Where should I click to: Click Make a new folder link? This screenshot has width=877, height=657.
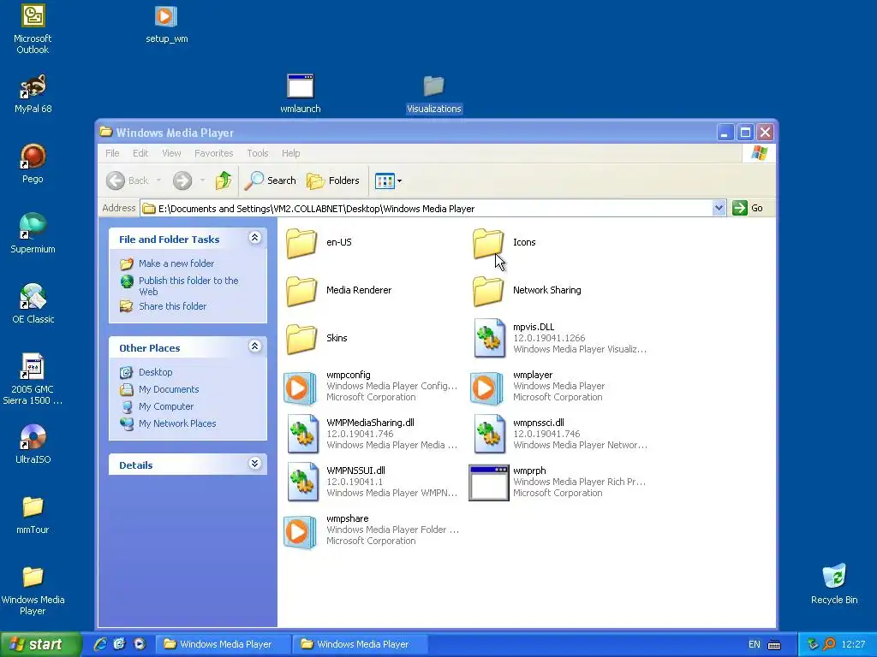pyautogui.click(x=176, y=263)
